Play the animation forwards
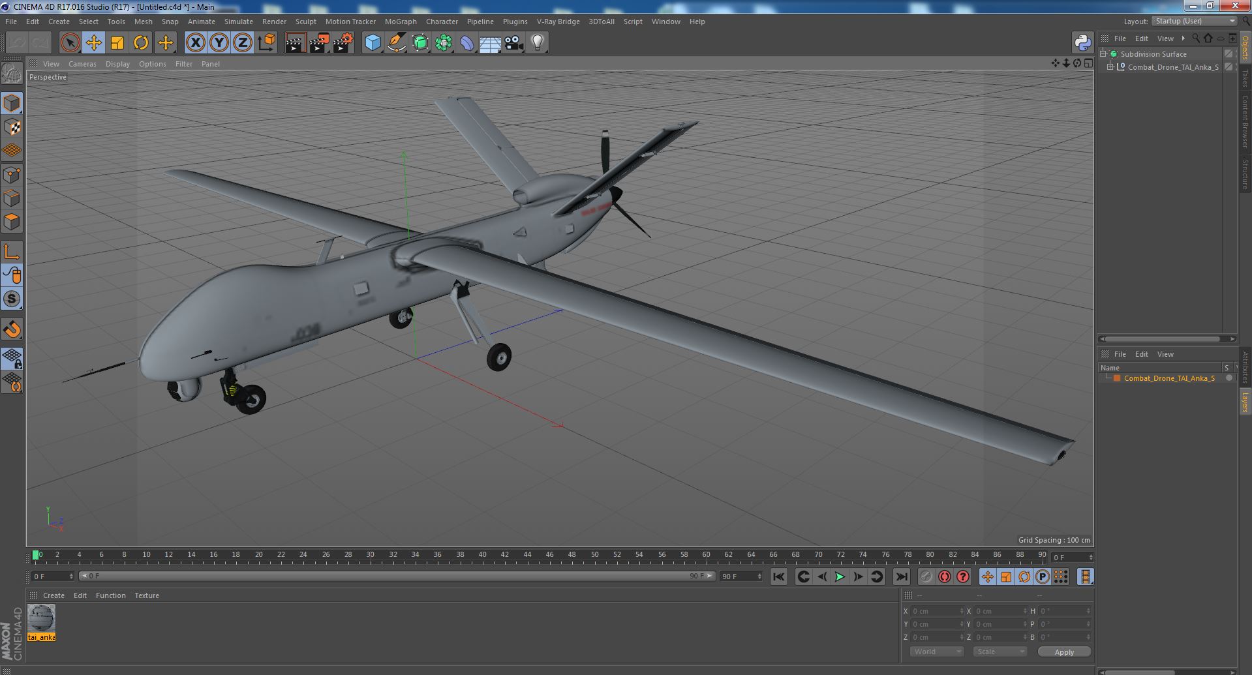Screen dimensions: 1252x675 coord(840,577)
